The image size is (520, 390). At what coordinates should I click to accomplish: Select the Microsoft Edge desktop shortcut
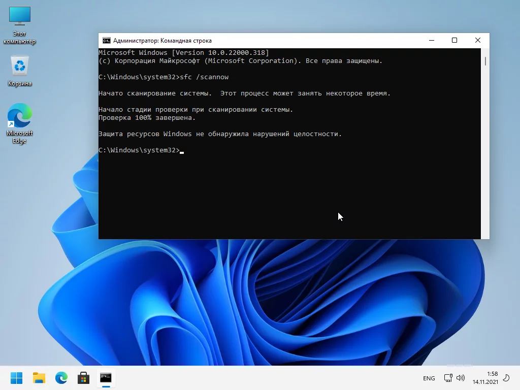click(20, 117)
